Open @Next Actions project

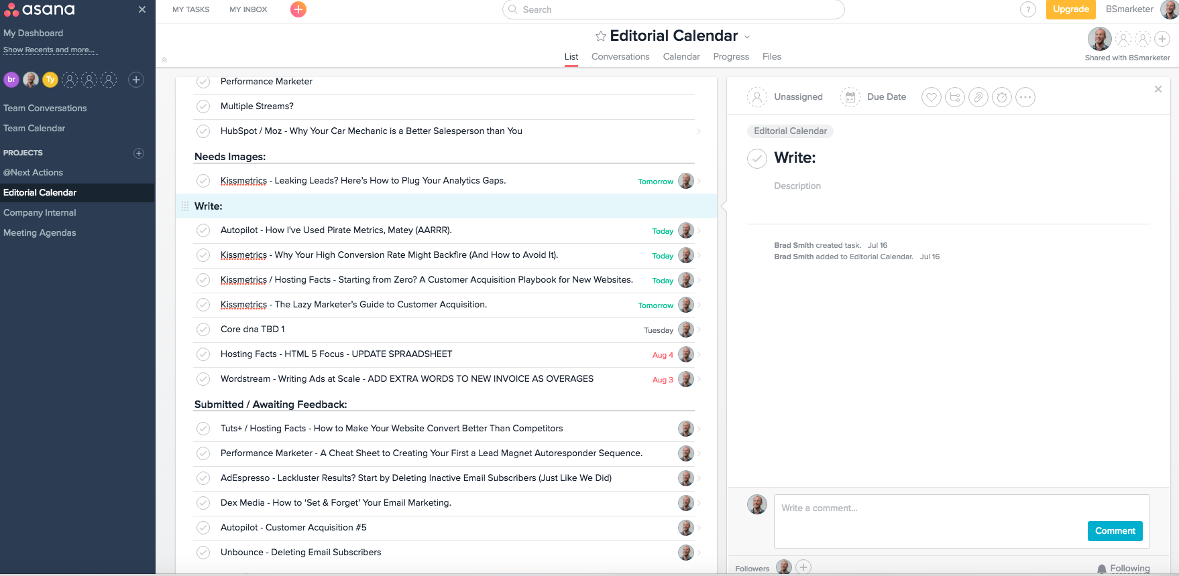(x=33, y=173)
